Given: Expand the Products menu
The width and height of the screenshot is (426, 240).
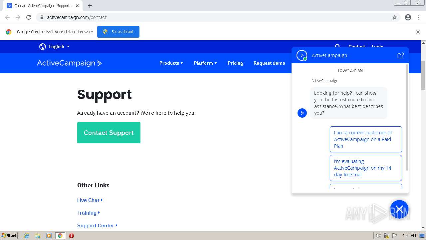Looking at the screenshot, I should [171, 63].
